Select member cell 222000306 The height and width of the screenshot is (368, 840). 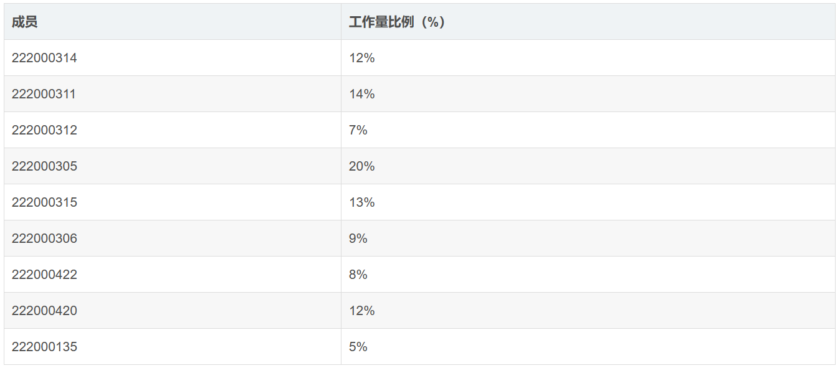(x=44, y=238)
